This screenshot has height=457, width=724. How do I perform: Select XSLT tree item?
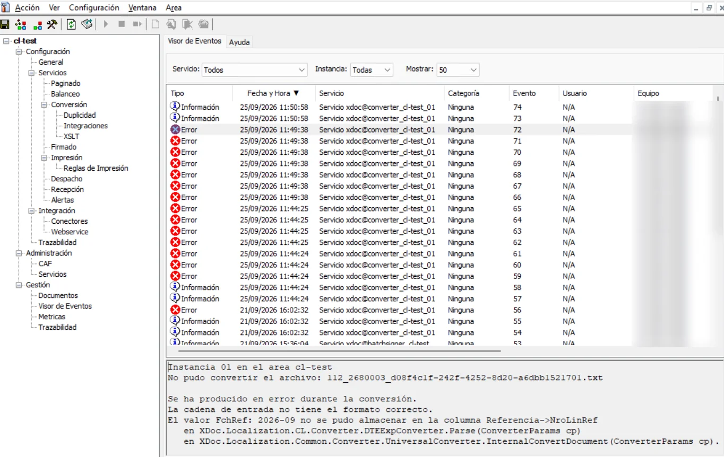coord(71,136)
